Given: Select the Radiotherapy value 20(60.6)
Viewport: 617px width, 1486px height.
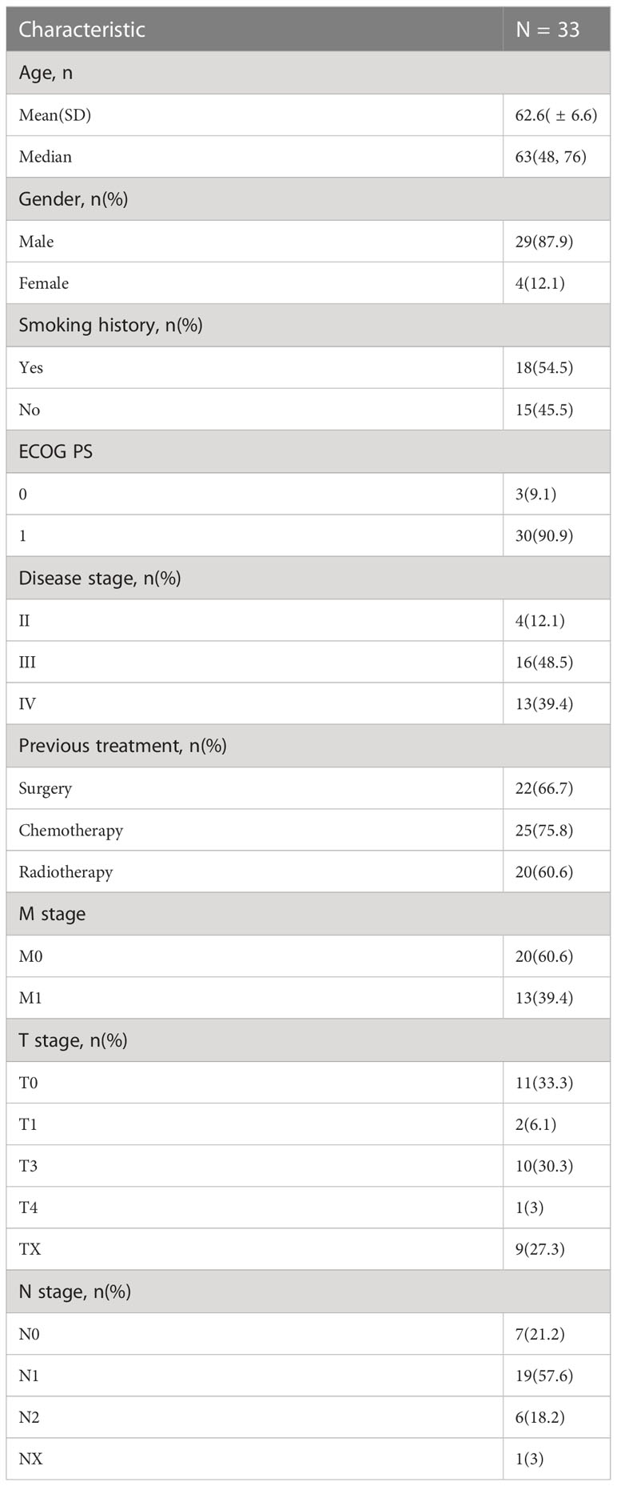Looking at the screenshot, I should tap(543, 872).
